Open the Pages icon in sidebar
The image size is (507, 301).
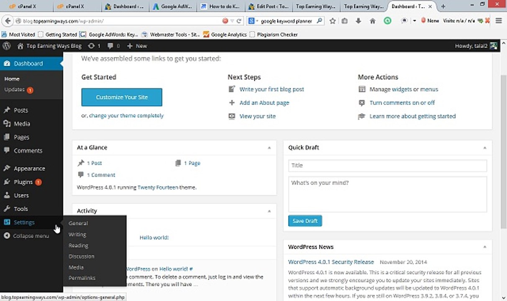(7, 137)
